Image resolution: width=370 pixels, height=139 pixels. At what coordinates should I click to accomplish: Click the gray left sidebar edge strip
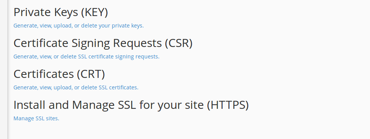pyautogui.click(x=3, y=69)
